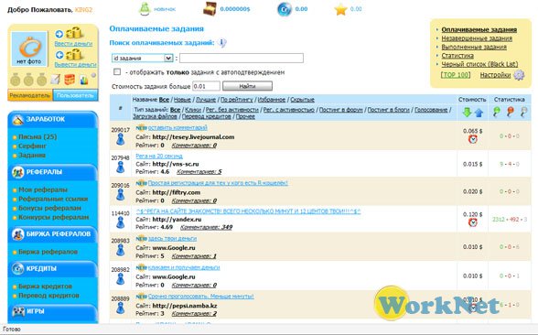Open Выполненные задания link

point(474,47)
